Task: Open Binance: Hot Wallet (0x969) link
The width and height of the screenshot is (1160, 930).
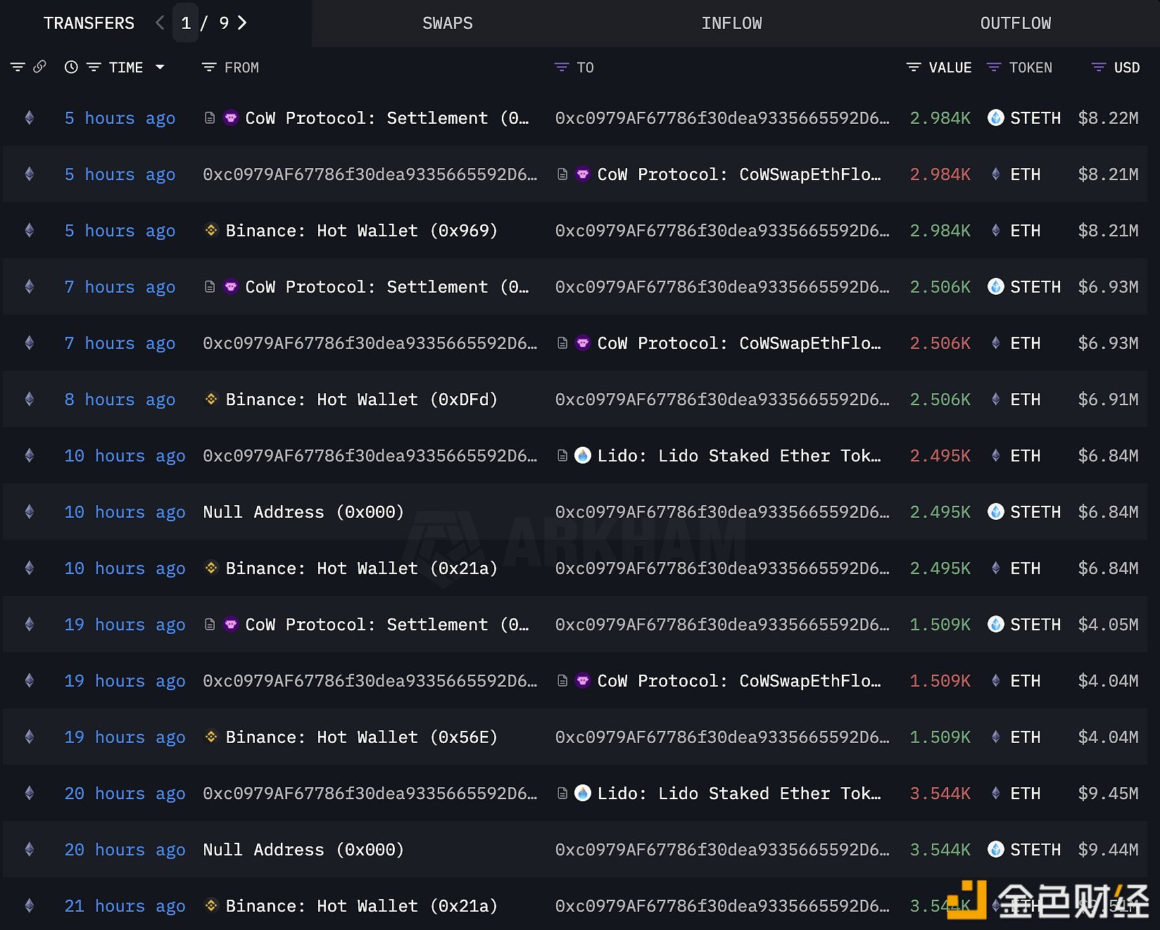Action: [x=361, y=231]
